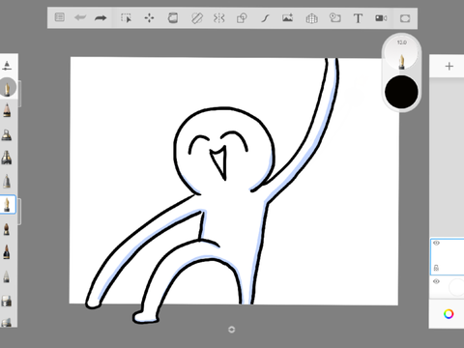Change the background color circle
464x348 pixels.
(x=456, y=287)
